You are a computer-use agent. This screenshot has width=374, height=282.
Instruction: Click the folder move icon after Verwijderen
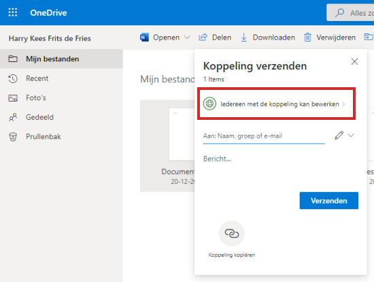[369, 37]
